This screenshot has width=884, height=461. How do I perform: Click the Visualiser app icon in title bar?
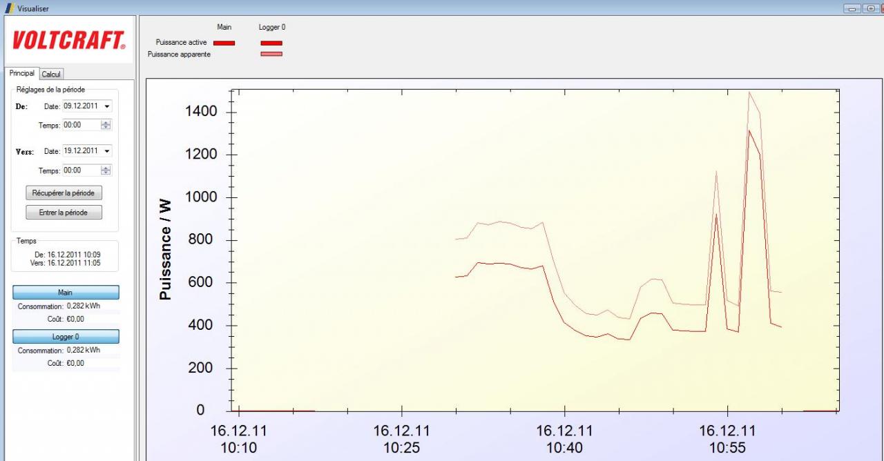coord(10,8)
